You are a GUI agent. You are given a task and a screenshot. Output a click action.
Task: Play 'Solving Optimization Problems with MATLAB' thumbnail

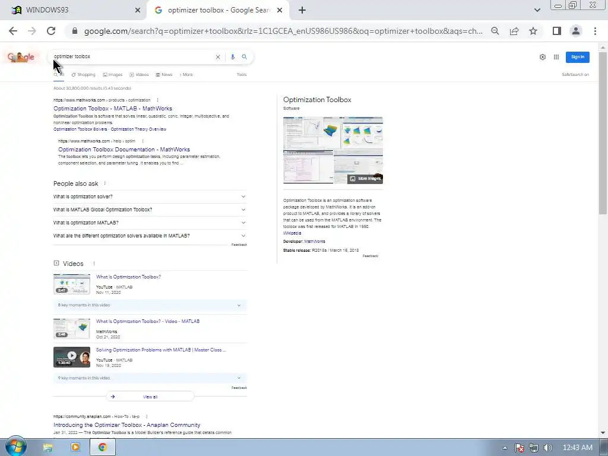(x=72, y=357)
